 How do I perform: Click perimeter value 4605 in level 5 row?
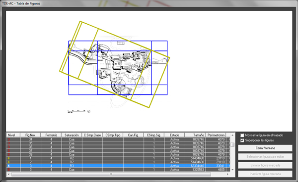point(216,170)
